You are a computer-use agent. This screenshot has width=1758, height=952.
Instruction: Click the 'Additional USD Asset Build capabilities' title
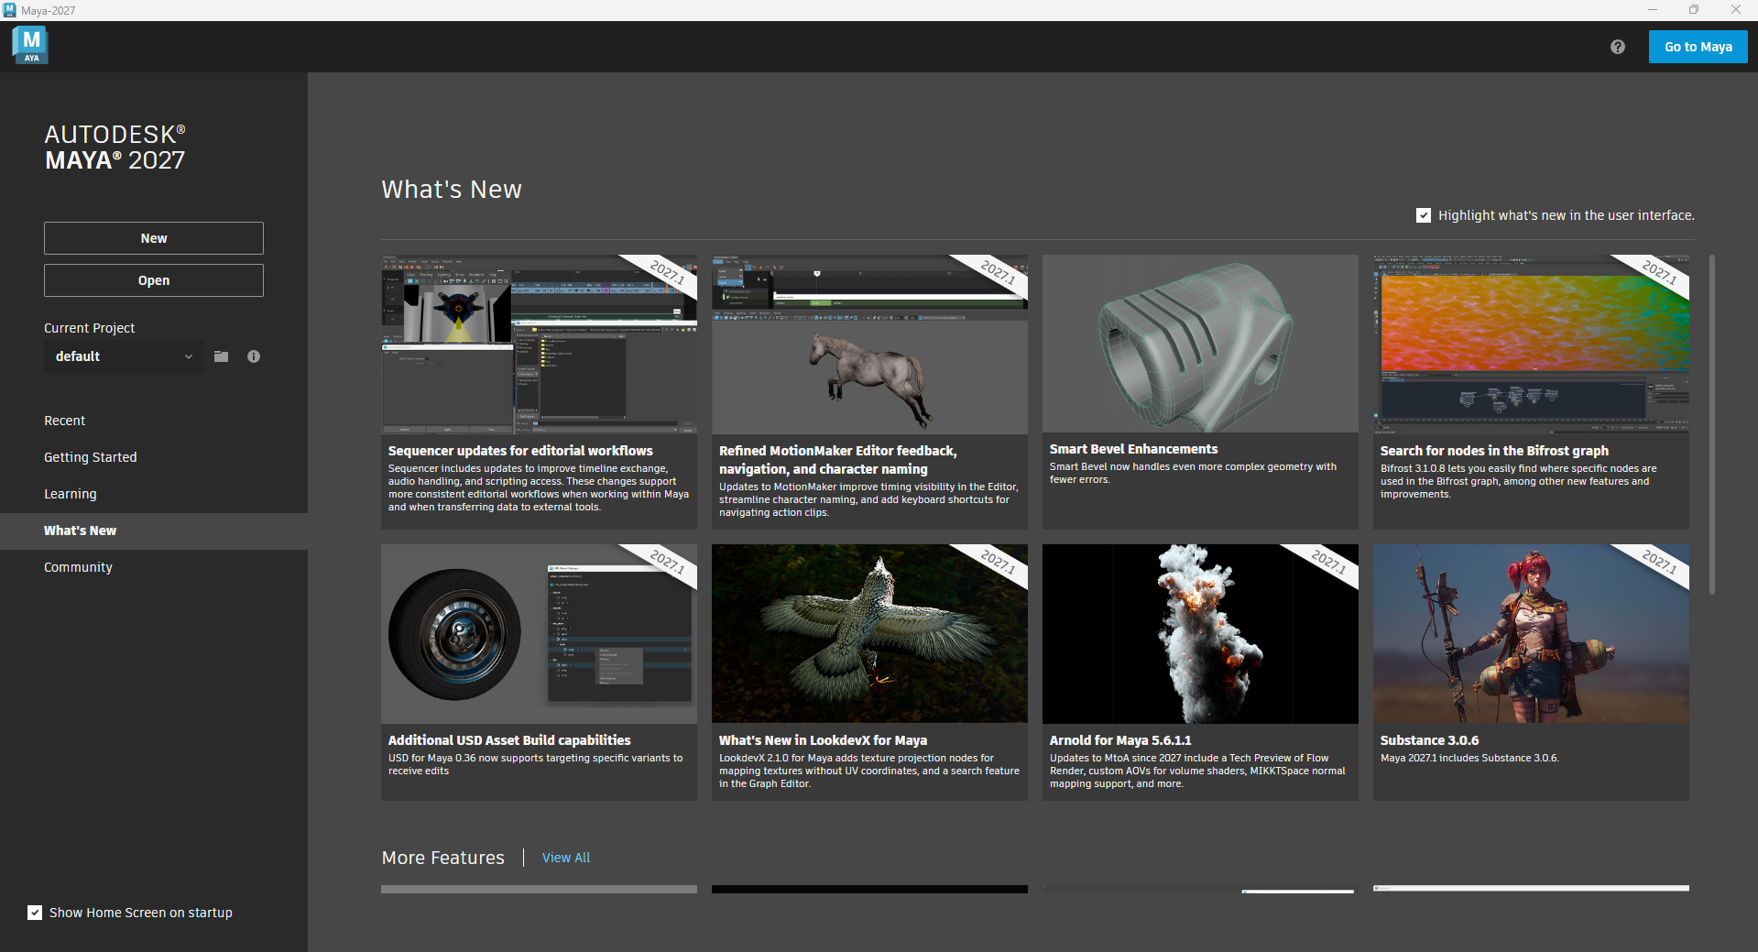pos(509,740)
